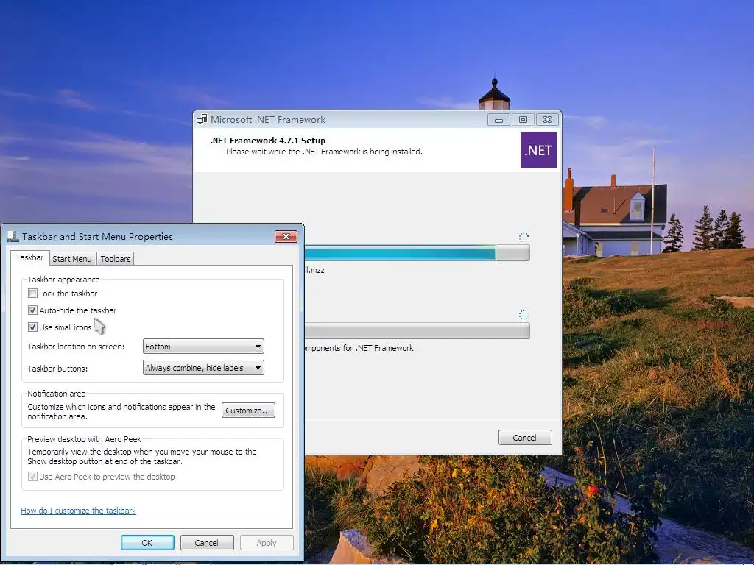Click the Taskbar Properties title bar icon

point(13,236)
